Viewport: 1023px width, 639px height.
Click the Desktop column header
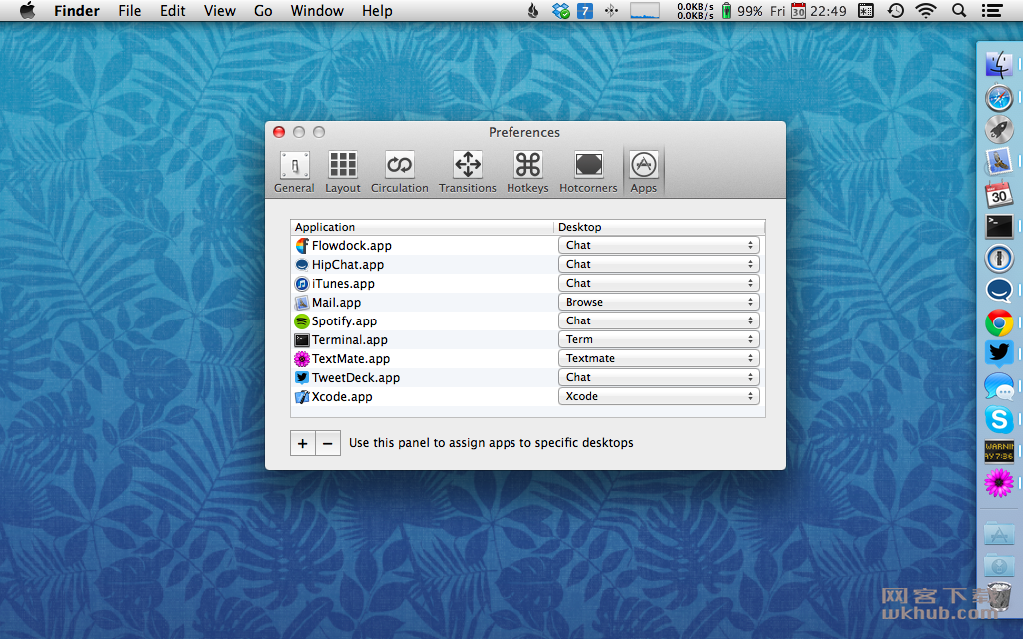click(659, 227)
